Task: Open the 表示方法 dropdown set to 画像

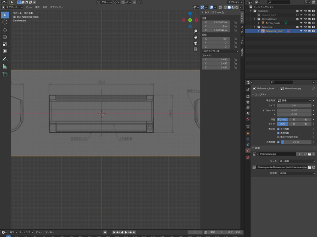Action: (x=294, y=100)
